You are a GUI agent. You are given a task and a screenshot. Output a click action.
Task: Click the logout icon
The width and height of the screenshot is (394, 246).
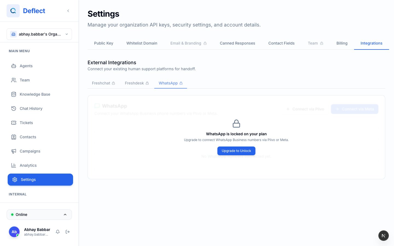coord(68,232)
